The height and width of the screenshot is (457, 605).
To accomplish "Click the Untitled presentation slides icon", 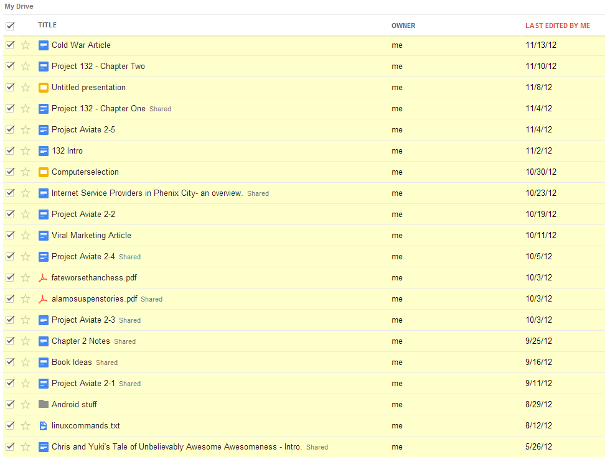I will coord(44,88).
